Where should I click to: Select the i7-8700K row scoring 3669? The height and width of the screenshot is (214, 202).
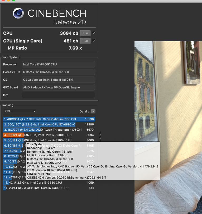coord(49,140)
